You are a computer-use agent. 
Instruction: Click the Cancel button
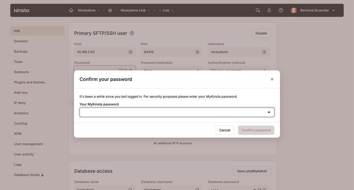pos(225,130)
